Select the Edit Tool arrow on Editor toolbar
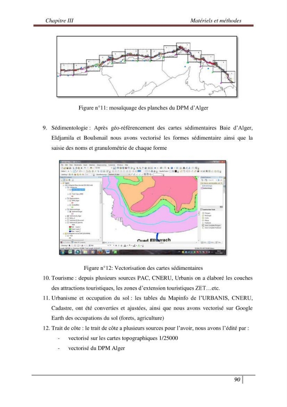This screenshot has height=407, width=287. click(x=68, y=171)
